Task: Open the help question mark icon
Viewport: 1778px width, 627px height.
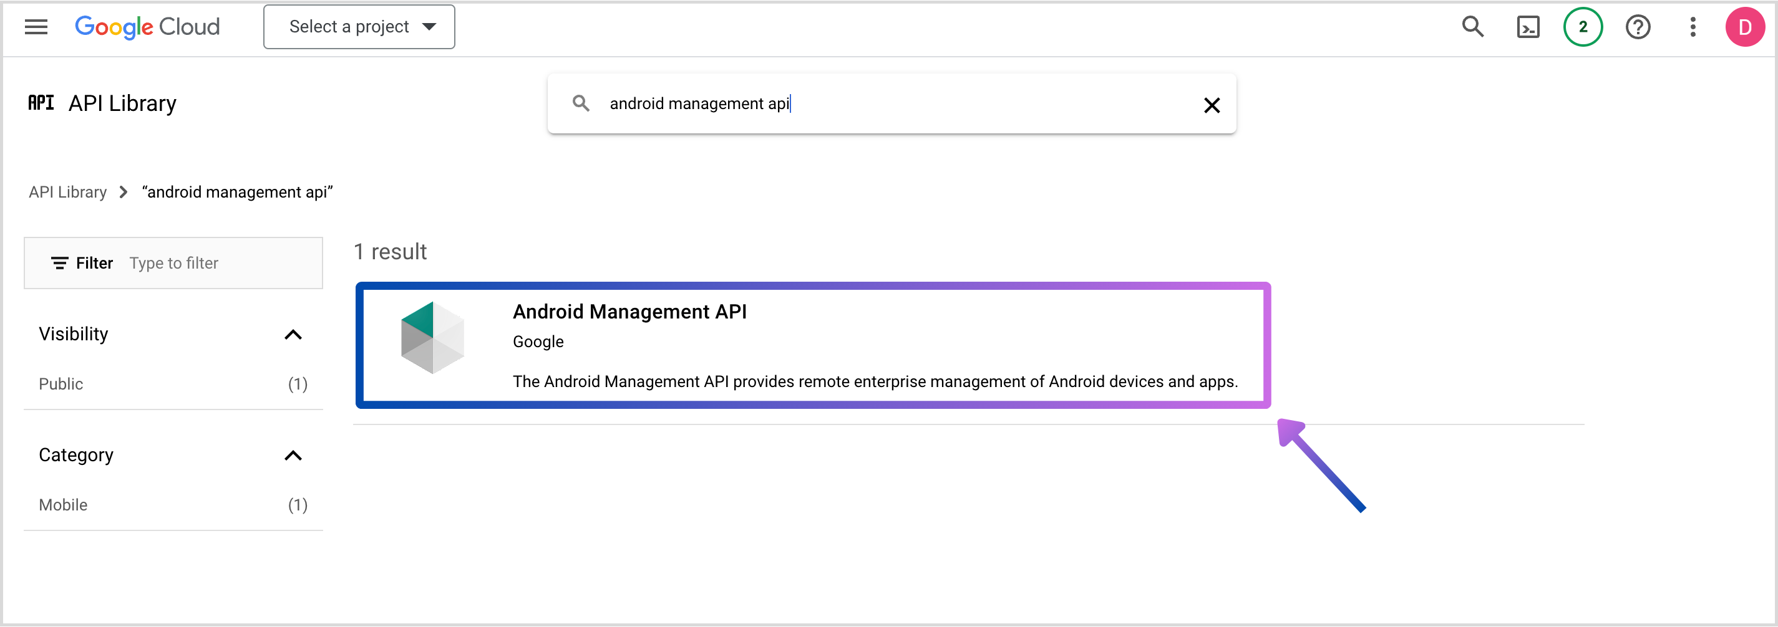Action: pyautogui.click(x=1637, y=27)
